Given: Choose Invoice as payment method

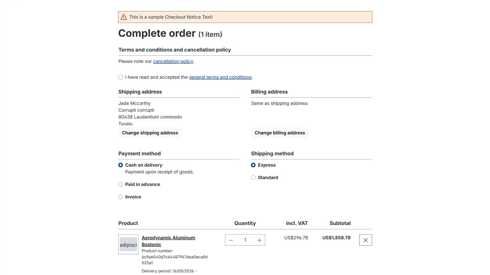Looking at the screenshot, I should click(x=121, y=197).
